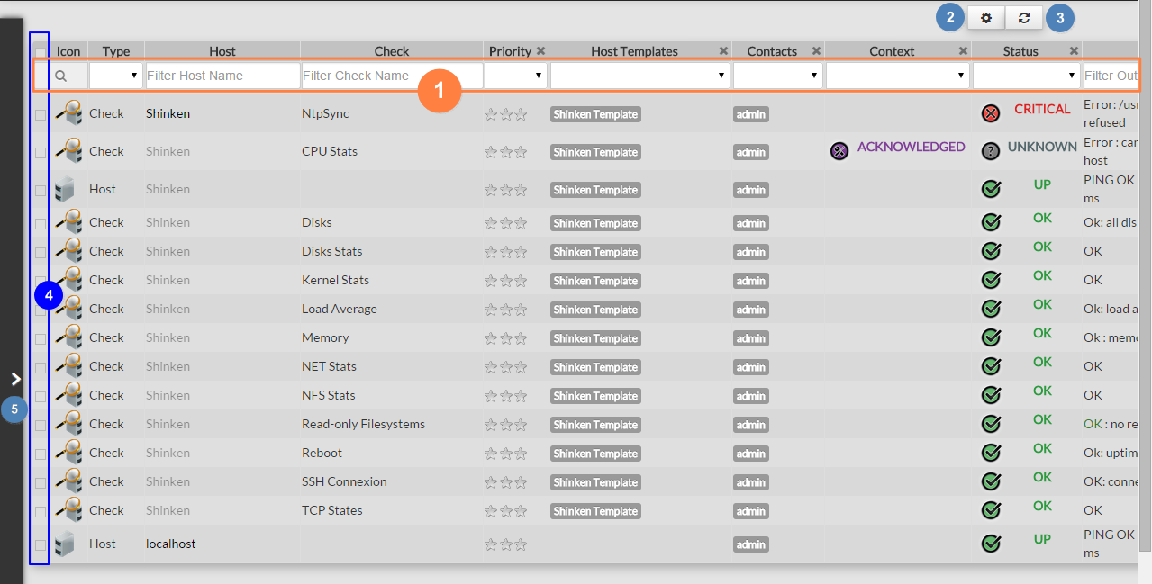Click the Shinken host name in NtpSync row
This screenshot has width=1152, height=584.
(x=168, y=113)
